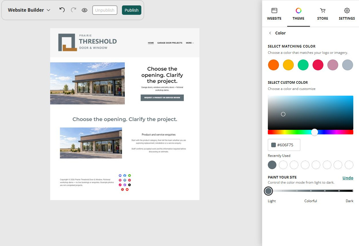Click the Colorful label under the paint slider

[311, 201]
